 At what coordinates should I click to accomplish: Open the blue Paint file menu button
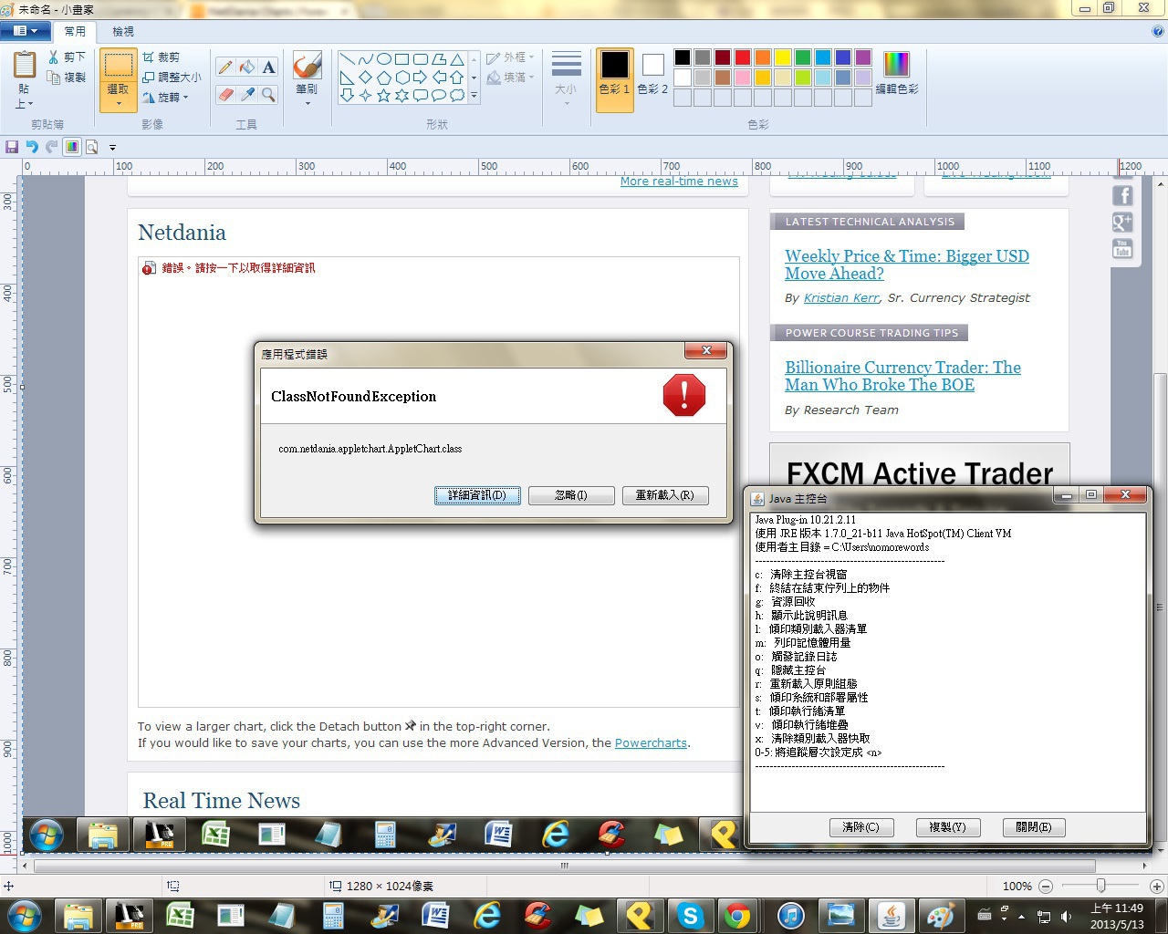(x=25, y=31)
